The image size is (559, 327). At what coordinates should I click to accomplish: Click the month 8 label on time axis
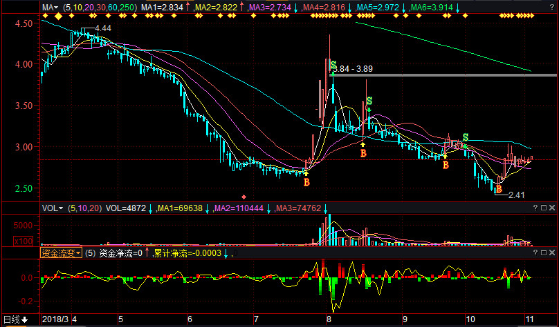pos(329,319)
